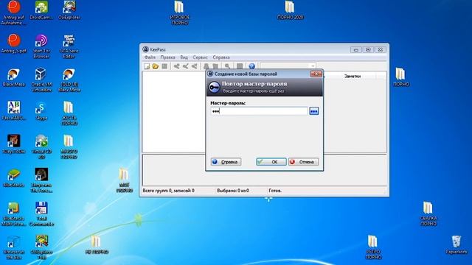Click the Add entry key icon in toolbar
This screenshot has width=472, height=265.
177,66
